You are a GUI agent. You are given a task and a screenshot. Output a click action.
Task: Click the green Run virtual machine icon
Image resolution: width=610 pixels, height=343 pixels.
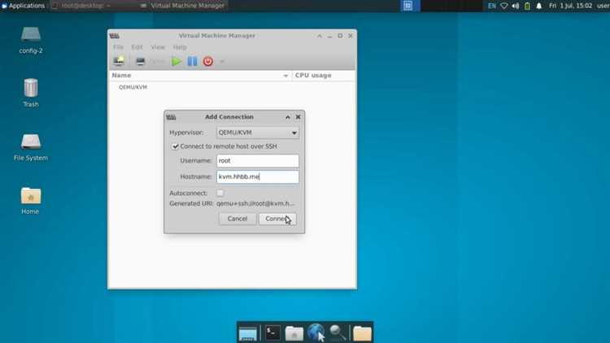click(x=176, y=62)
